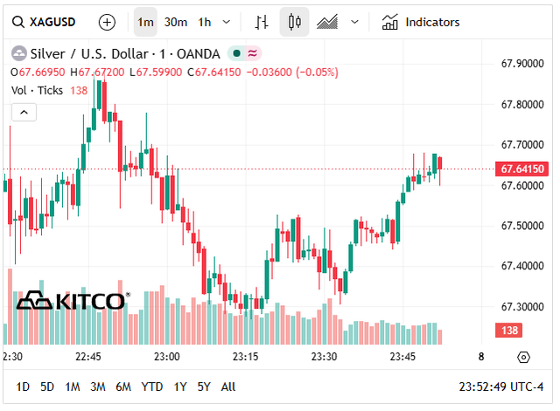Click the close value C67.64150
The height and width of the screenshot is (411, 560).
[214, 73]
